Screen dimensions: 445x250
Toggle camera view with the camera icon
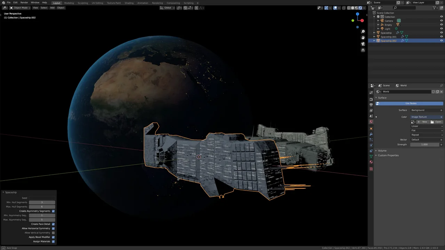pyautogui.click(x=363, y=44)
